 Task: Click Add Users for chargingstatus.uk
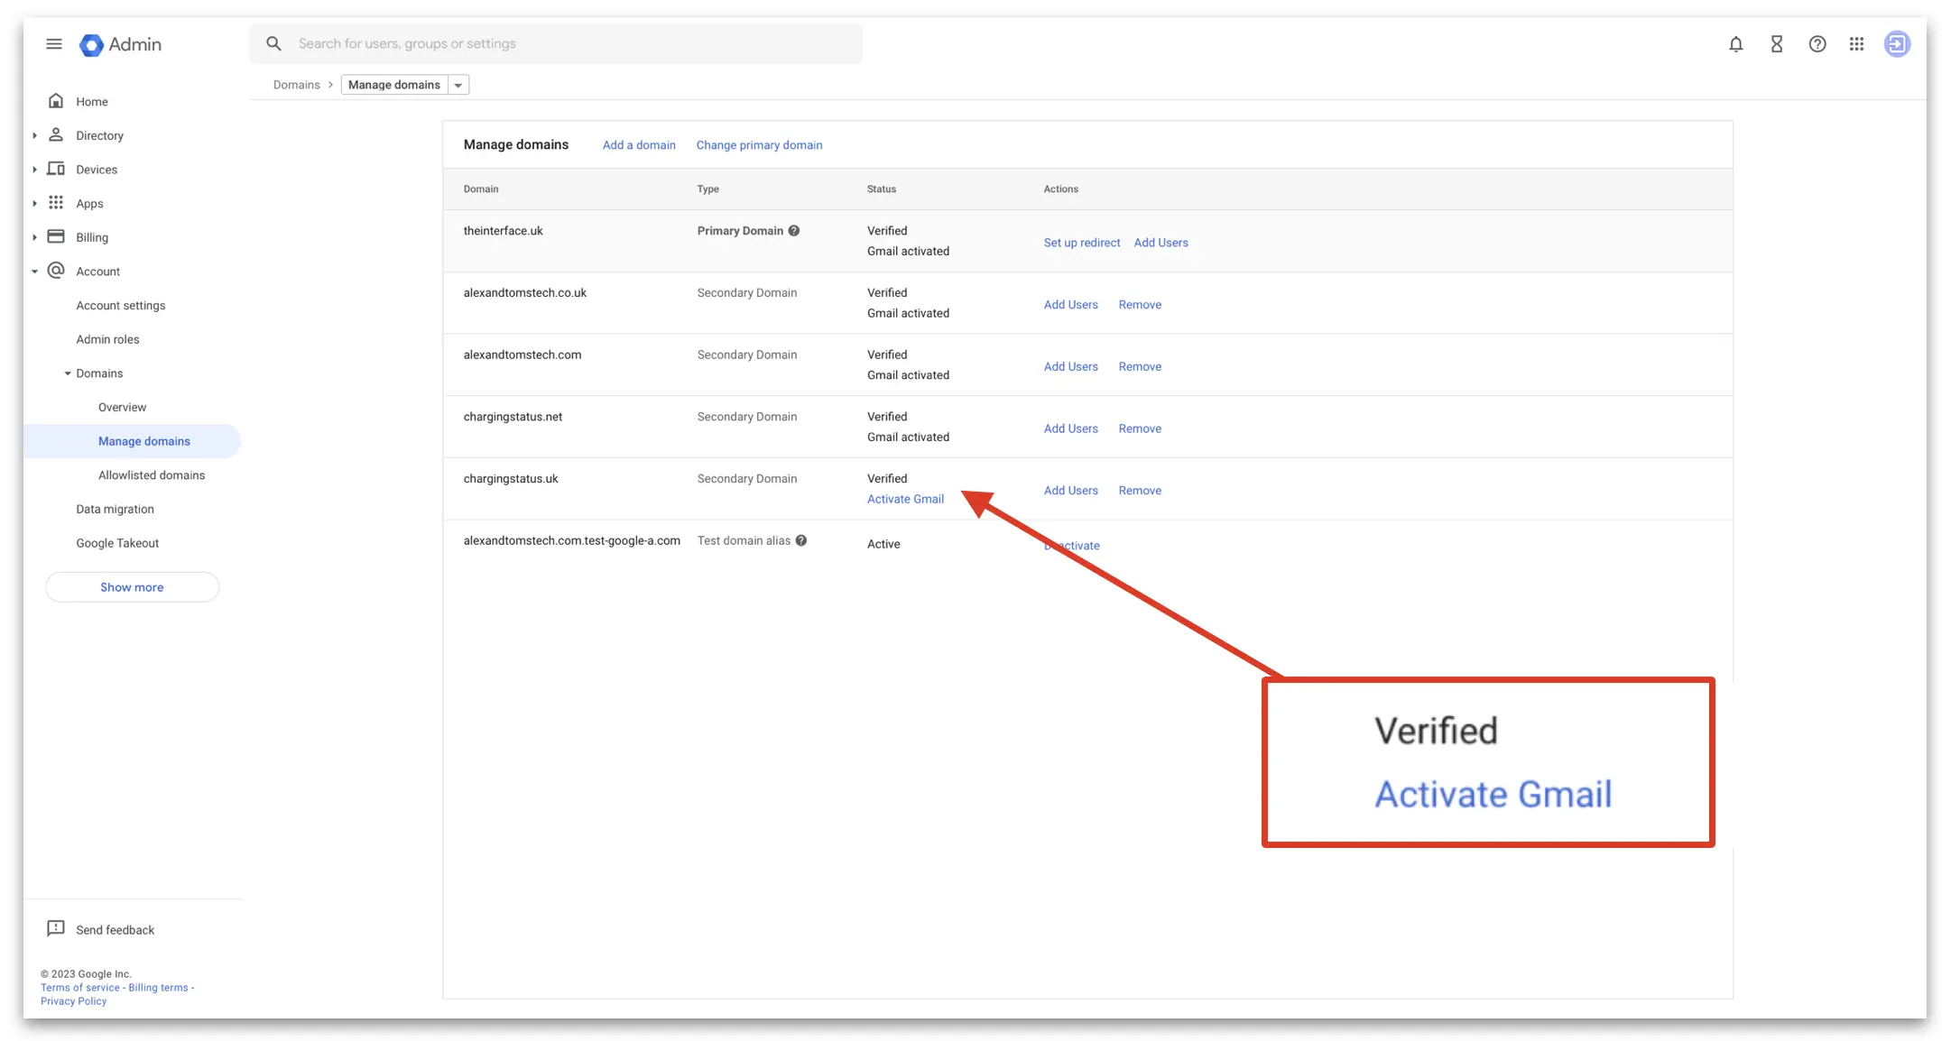coord(1070,491)
